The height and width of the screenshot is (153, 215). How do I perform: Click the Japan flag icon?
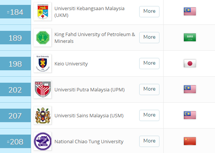pyautogui.click(x=190, y=63)
